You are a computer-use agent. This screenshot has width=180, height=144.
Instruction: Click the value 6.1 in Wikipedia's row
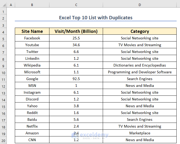point(76,65)
